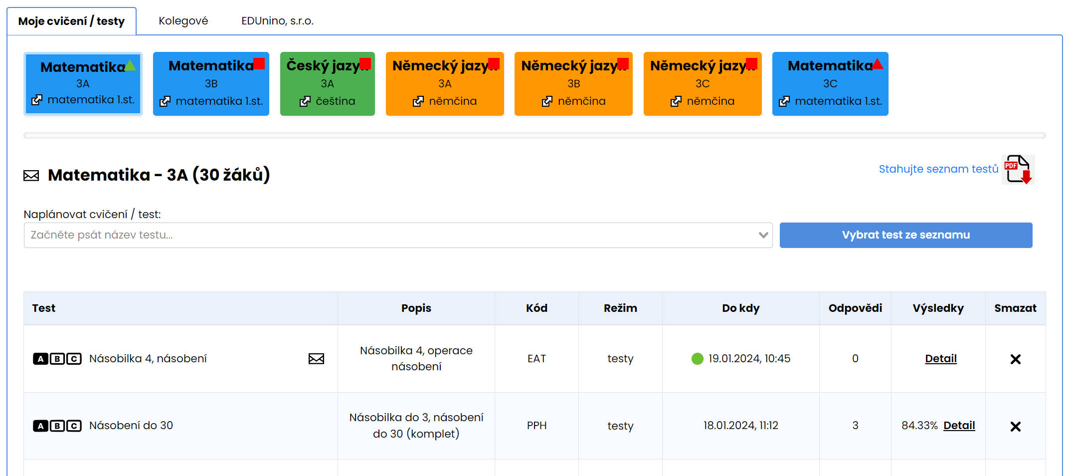Screen dimensions: 1070x476
Task: Select the Německý jazyk 3A class card
Action: coord(445,84)
